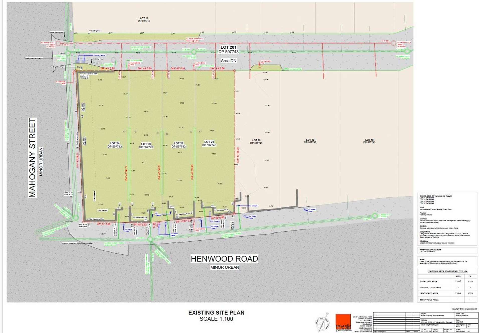Click green manhole on Henwood Road east
This screenshot has height=333, width=481.
click(x=374, y=215)
